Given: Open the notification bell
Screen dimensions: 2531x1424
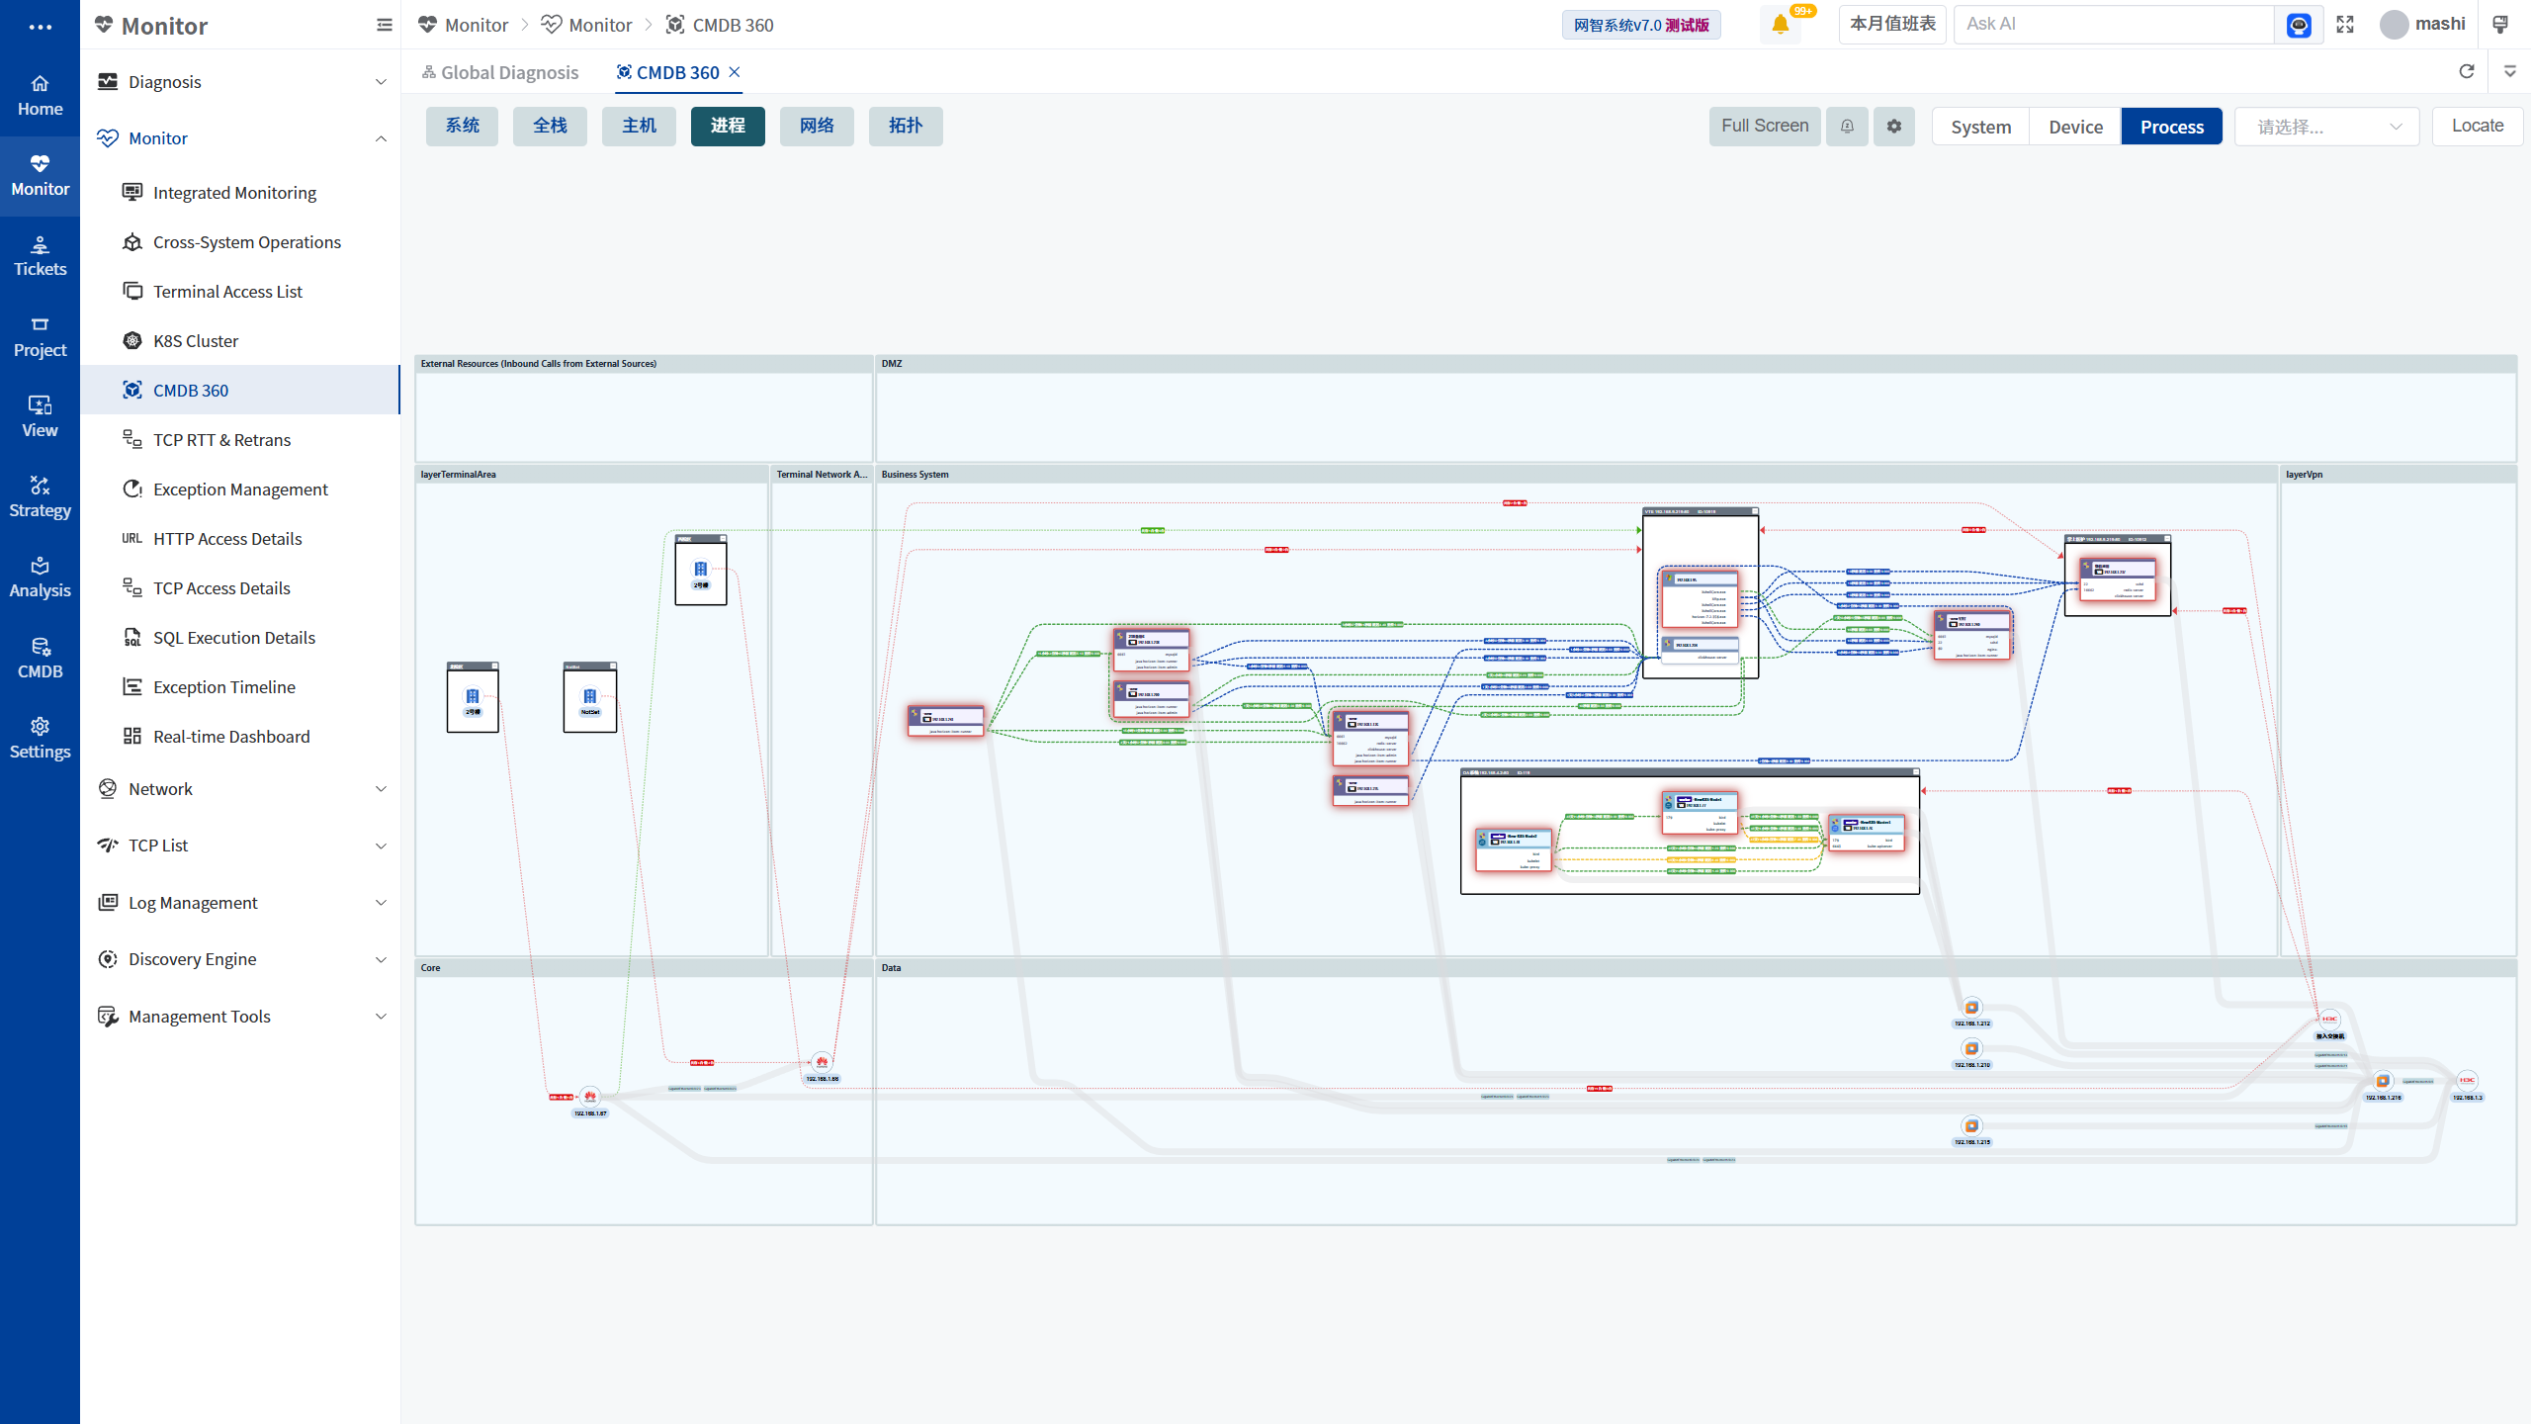Looking at the screenshot, I should pyautogui.click(x=1781, y=25).
